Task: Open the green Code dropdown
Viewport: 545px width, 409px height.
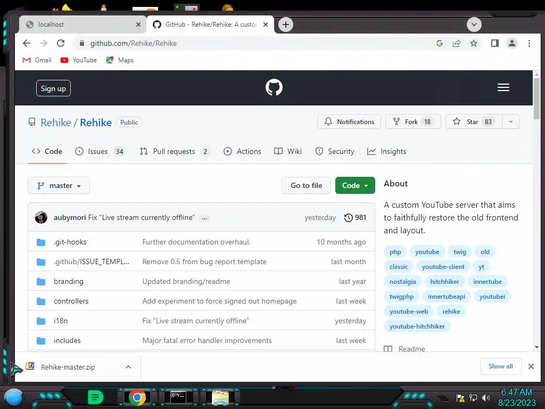Action: [355, 185]
